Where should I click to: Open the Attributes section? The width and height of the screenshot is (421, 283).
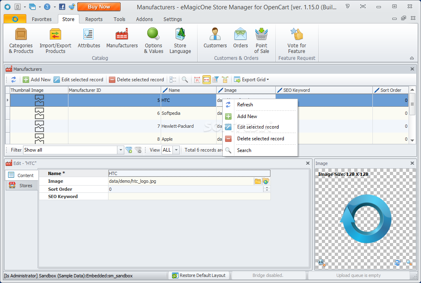click(89, 38)
